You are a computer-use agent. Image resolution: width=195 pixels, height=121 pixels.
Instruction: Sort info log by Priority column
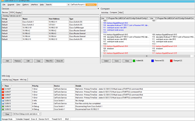pyautogui.click(x=43, y=86)
